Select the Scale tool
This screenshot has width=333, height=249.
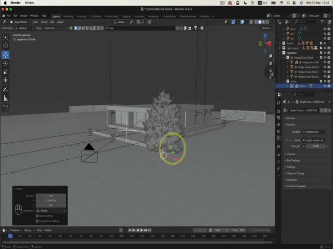6,72
